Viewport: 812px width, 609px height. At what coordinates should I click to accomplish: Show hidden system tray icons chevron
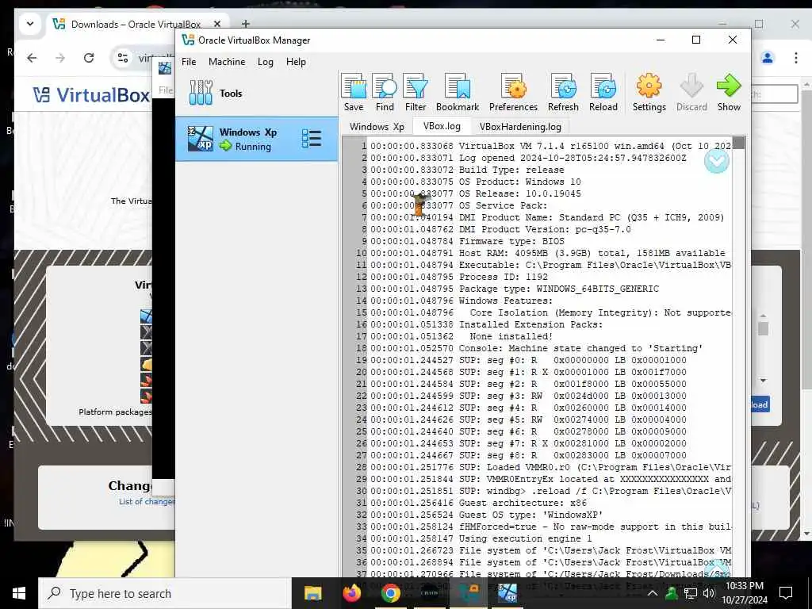[653, 593]
